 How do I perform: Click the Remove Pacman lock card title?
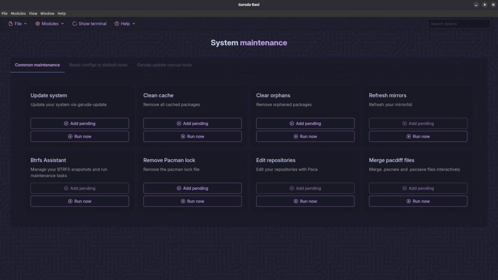pos(169,160)
